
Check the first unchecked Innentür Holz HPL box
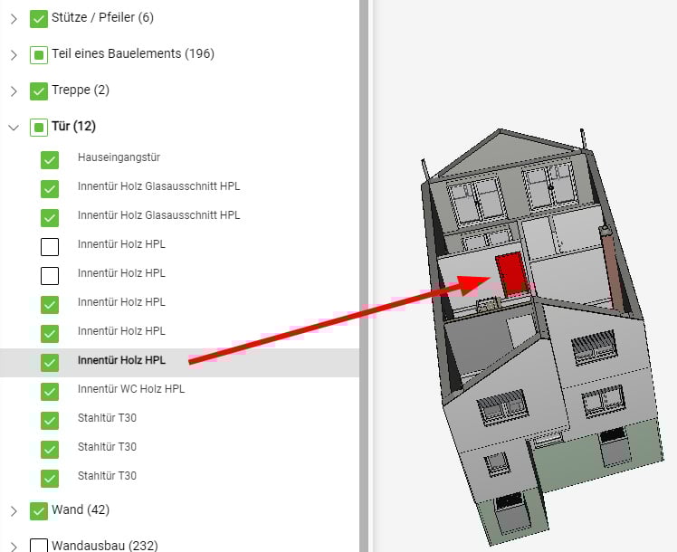tap(50, 247)
